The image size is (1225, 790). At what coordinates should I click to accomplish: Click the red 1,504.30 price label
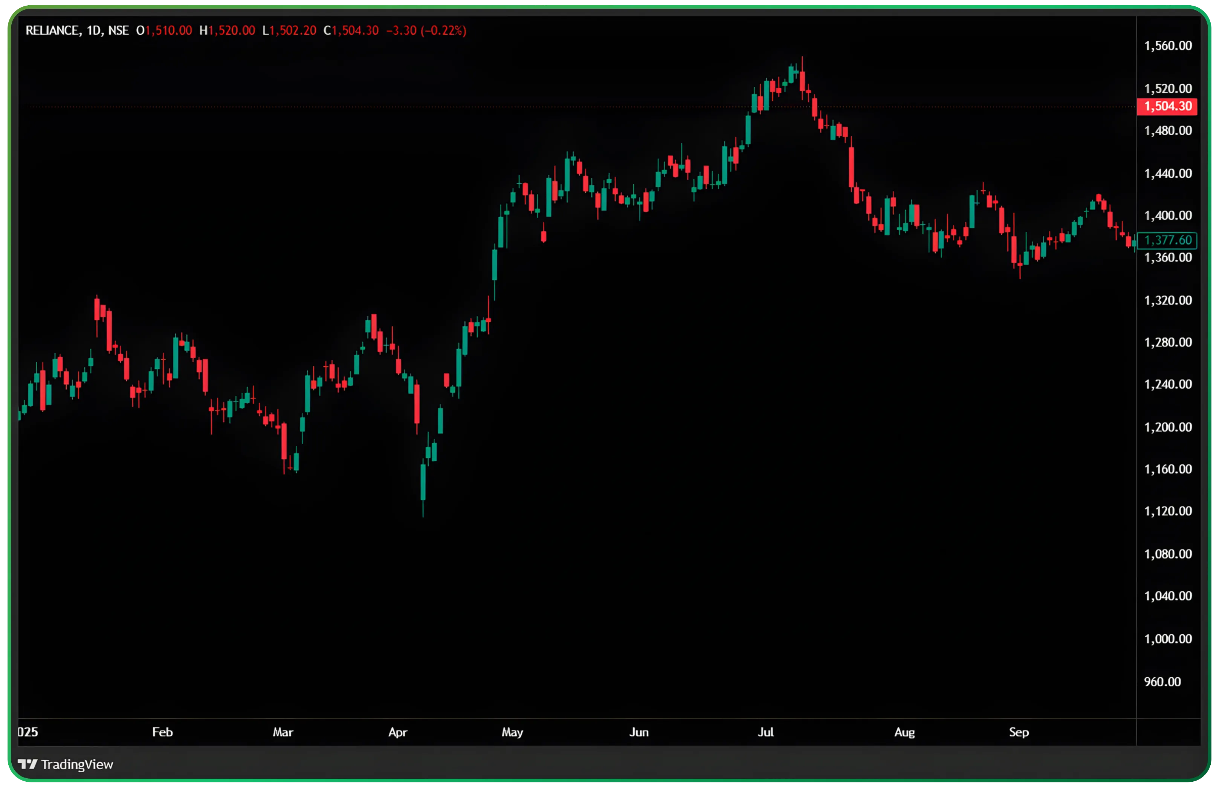click(x=1167, y=106)
